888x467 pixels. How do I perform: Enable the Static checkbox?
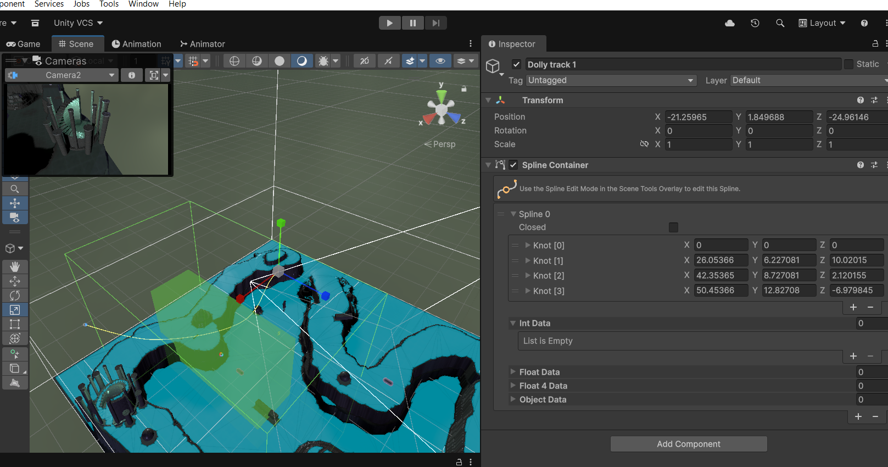849,64
